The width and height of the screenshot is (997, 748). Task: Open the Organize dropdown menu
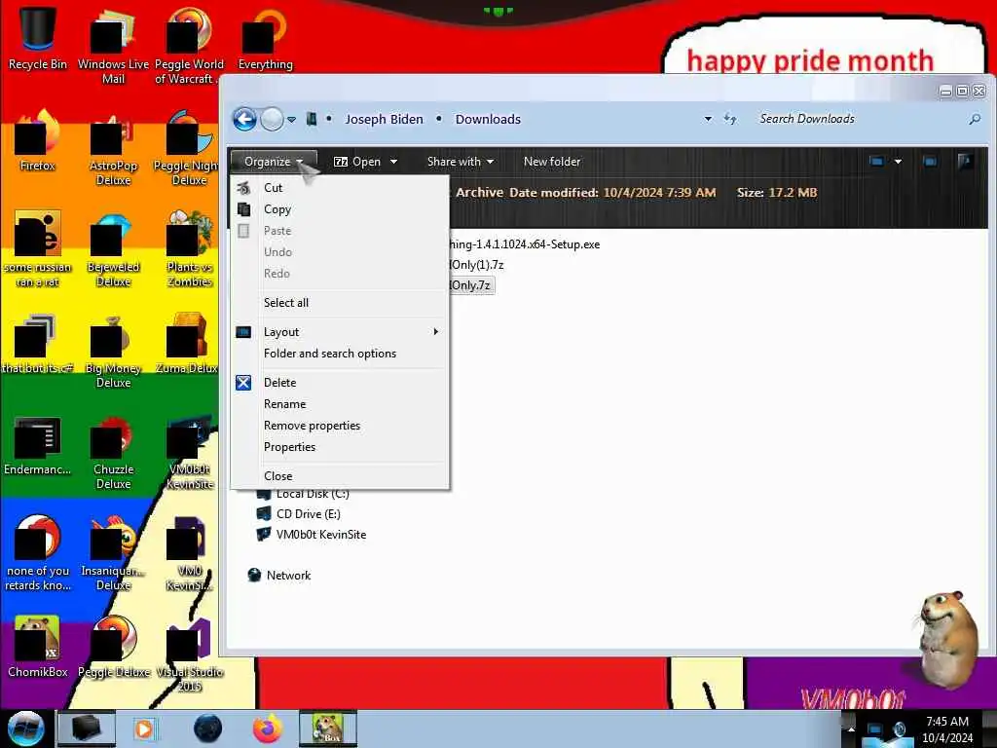(x=274, y=162)
